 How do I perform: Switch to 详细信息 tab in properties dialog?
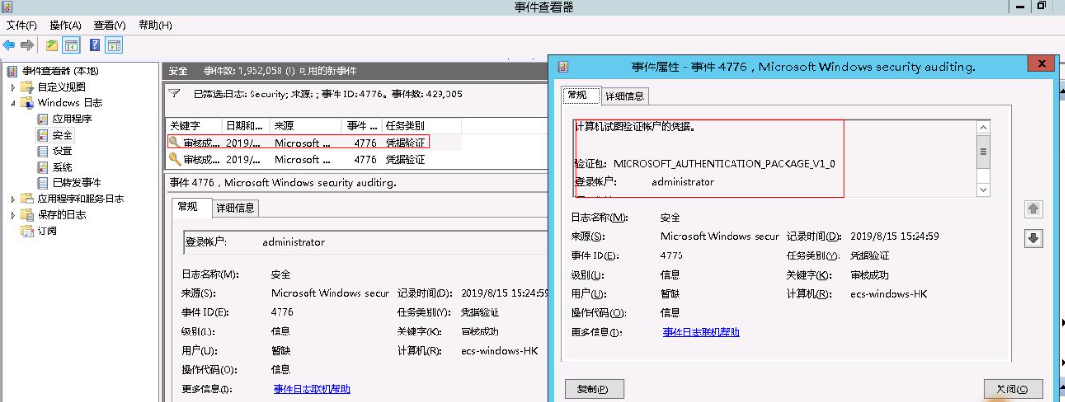625,96
